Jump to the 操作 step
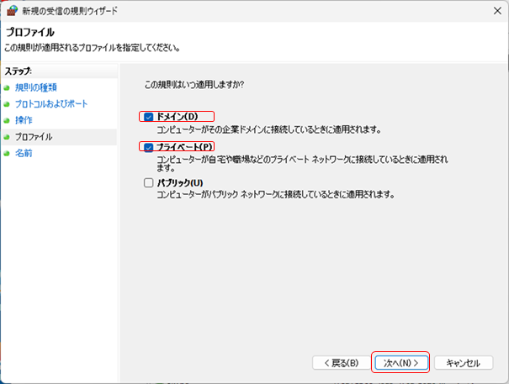 point(24,120)
